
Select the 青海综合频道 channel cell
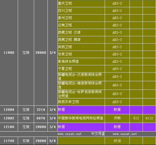(x=81, y=62)
